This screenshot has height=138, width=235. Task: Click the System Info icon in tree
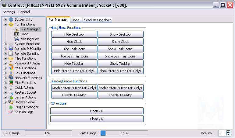click(x=11, y=19)
